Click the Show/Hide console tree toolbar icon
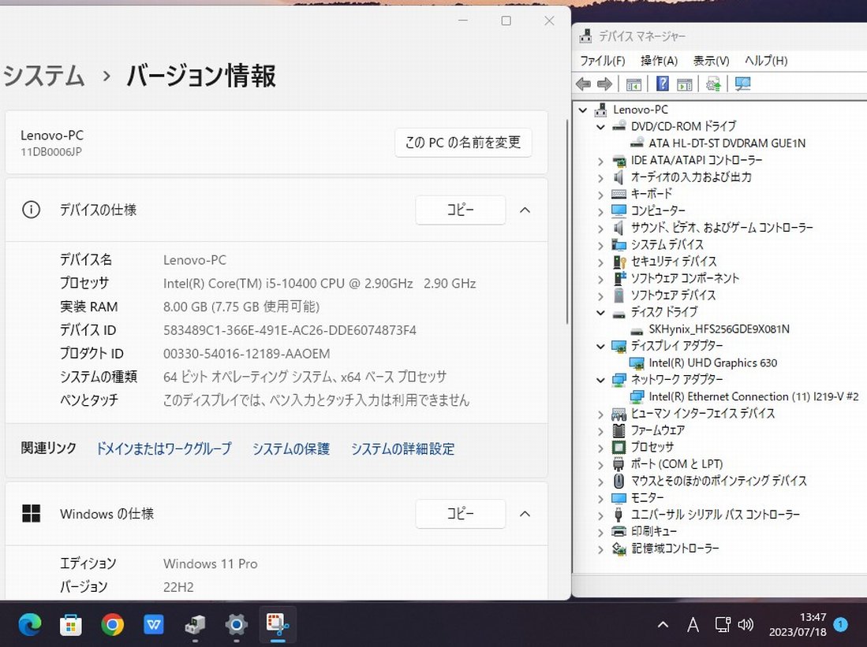The width and height of the screenshot is (867, 647). tap(633, 84)
